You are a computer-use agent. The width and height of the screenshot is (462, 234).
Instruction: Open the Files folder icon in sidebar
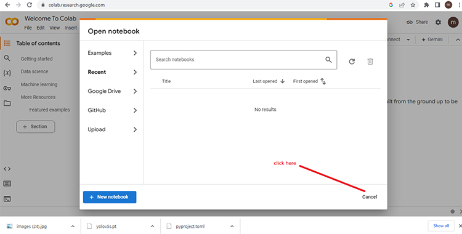point(7,103)
